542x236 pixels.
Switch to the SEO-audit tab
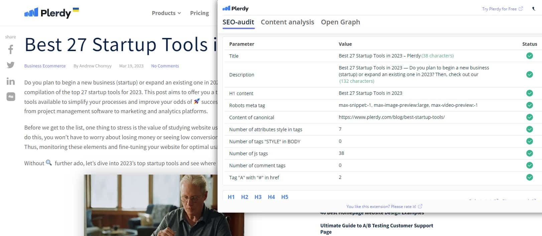click(238, 22)
